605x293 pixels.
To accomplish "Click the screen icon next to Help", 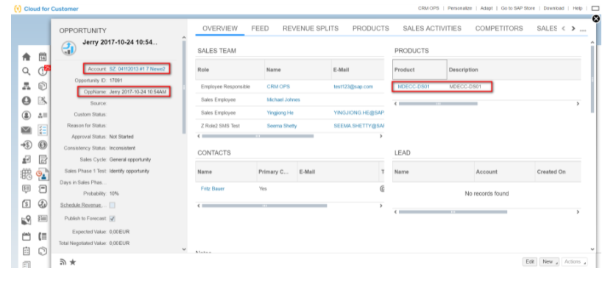I will (x=595, y=8).
